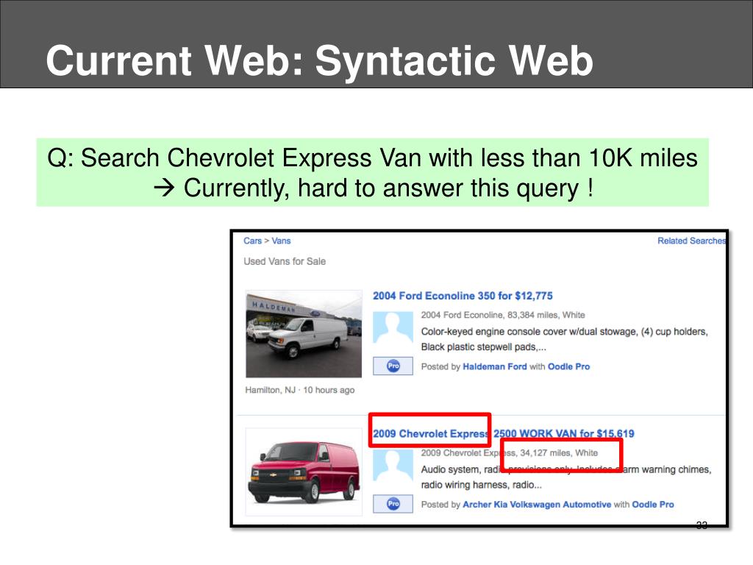Open Archer Kia Volkswagen Automotive seller link
The image size is (753, 565).
pyautogui.click(x=537, y=505)
